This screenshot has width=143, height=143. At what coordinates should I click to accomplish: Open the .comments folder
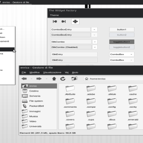(70, 103)
